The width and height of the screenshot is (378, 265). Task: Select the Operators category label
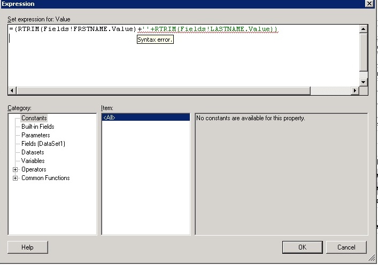(x=34, y=169)
